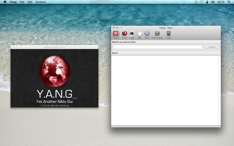Click the battery status icon

[213, 2]
